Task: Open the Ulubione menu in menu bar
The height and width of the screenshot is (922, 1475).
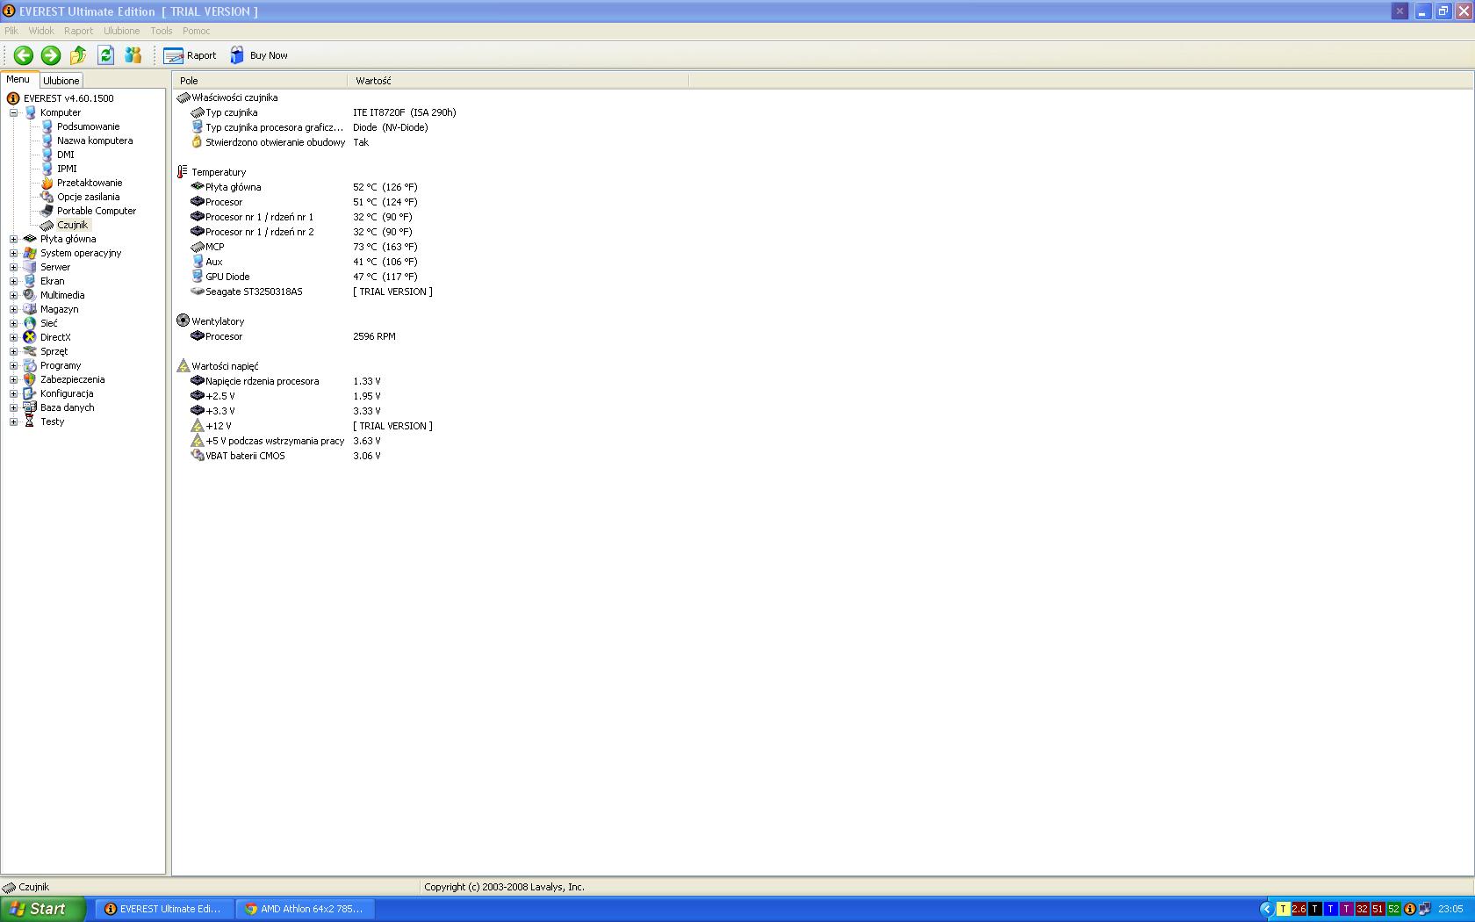Action: pyautogui.click(x=121, y=31)
